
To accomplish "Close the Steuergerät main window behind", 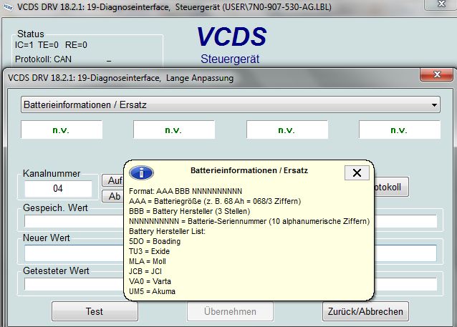I will [441, 4].
